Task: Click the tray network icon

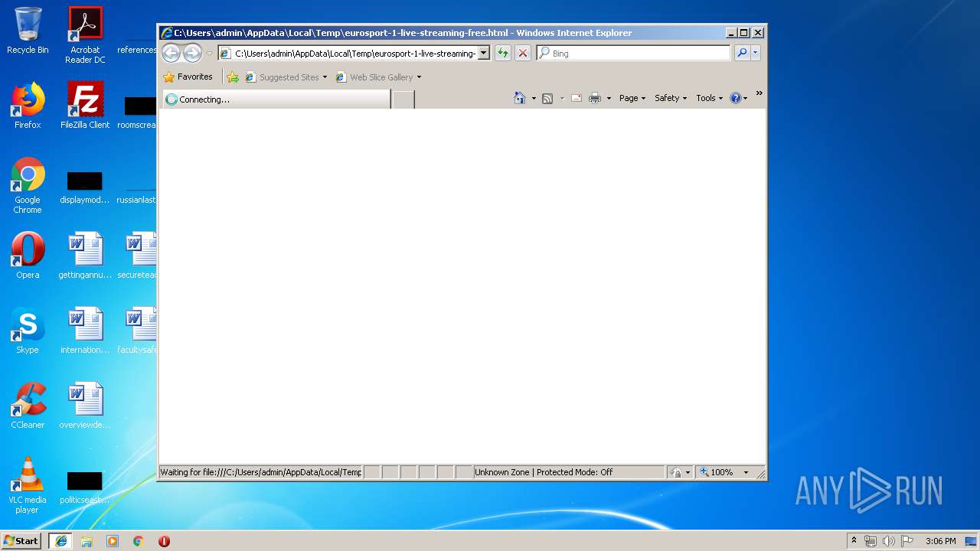Action: coord(871,541)
